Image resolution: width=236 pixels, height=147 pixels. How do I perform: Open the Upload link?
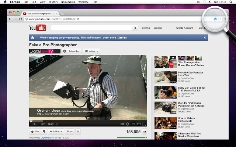point(158,28)
